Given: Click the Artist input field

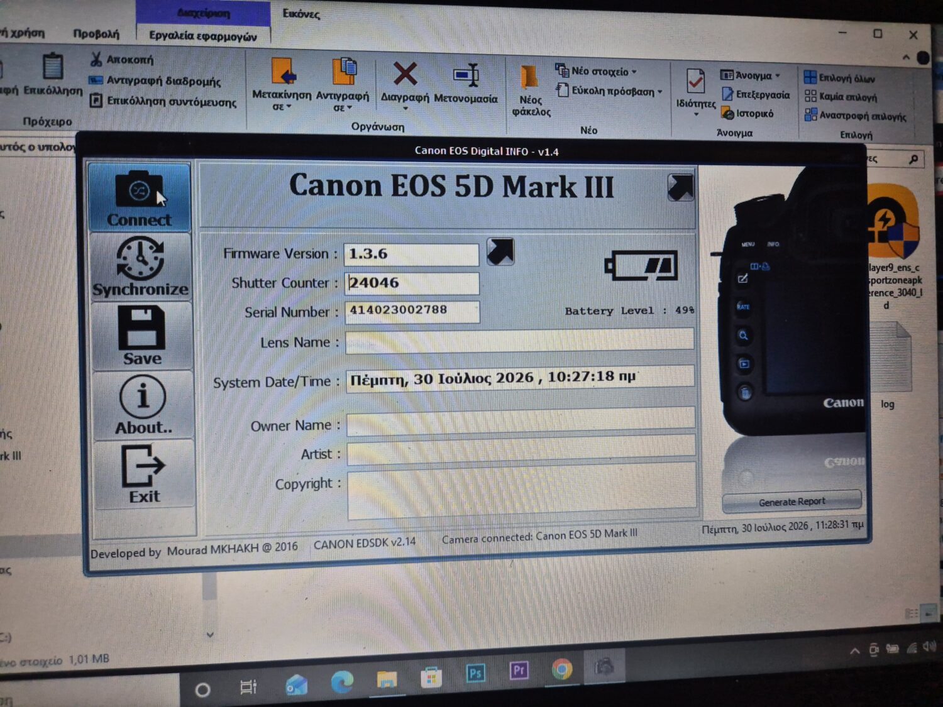Looking at the screenshot, I should (x=521, y=451).
